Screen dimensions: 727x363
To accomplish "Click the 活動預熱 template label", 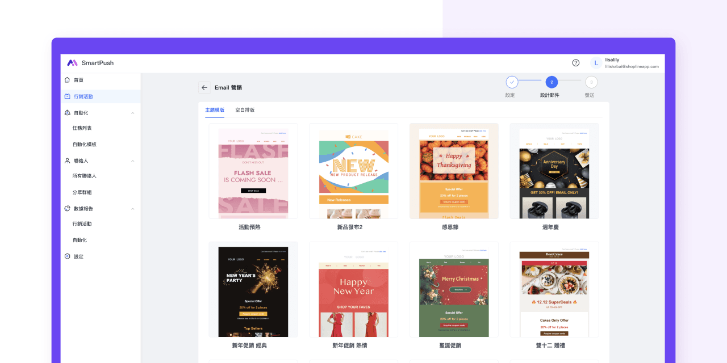I will point(250,227).
